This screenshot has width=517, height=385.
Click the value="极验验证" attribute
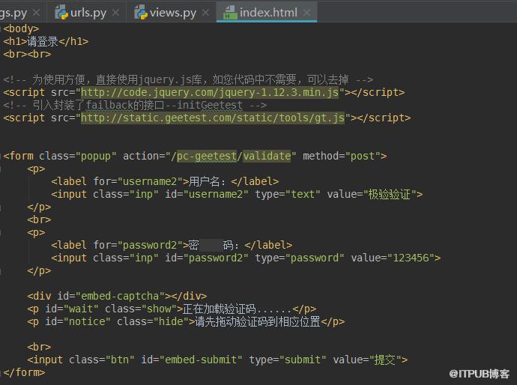(x=372, y=194)
